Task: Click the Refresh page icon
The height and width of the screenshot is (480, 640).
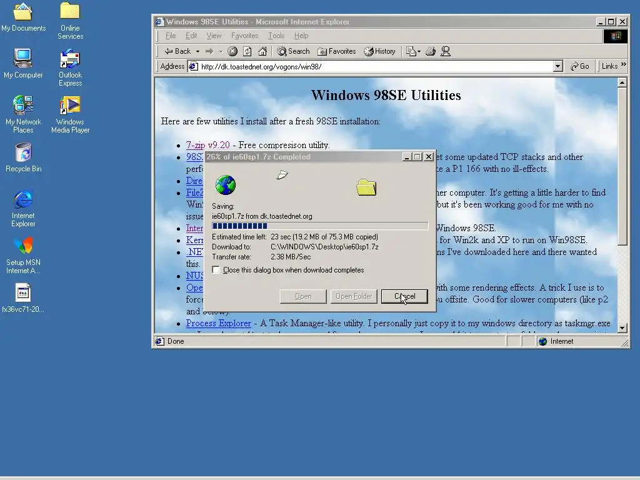Action: (x=247, y=51)
